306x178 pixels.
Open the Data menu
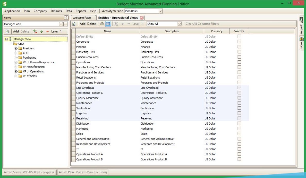(x=69, y=11)
